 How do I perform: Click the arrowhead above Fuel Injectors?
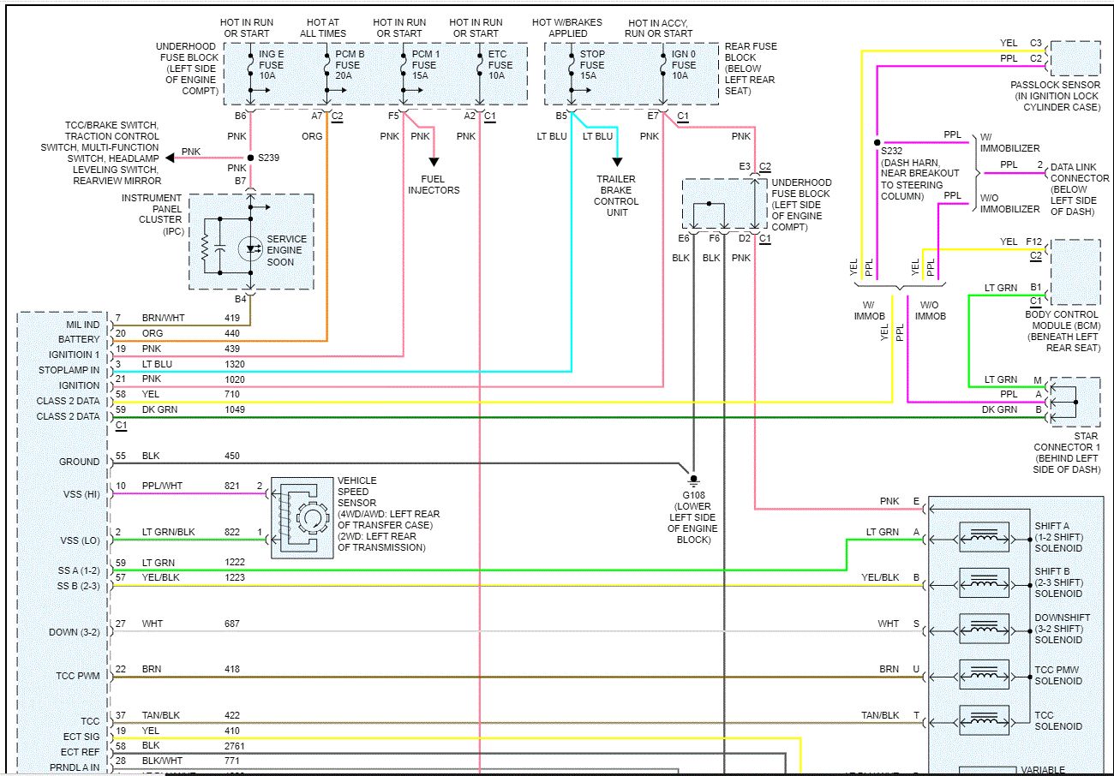(434, 161)
